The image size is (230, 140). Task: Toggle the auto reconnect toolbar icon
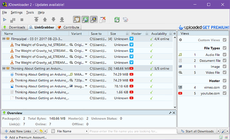point(85,19)
